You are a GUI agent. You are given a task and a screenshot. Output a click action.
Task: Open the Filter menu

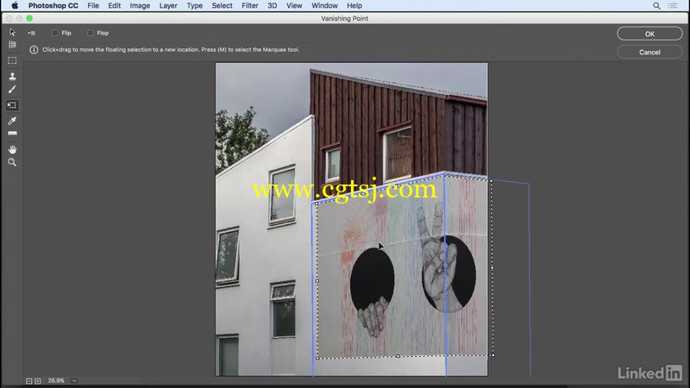(x=249, y=6)
